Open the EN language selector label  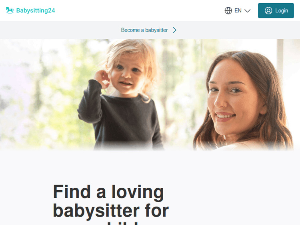tap(238, 10)
